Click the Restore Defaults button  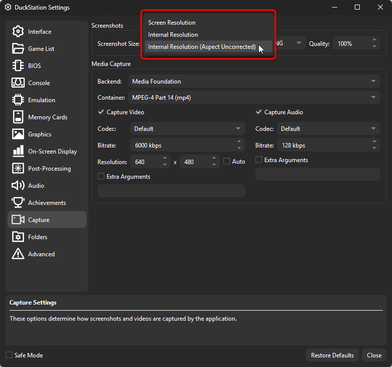pyautogui.click(x=332, y=355)
